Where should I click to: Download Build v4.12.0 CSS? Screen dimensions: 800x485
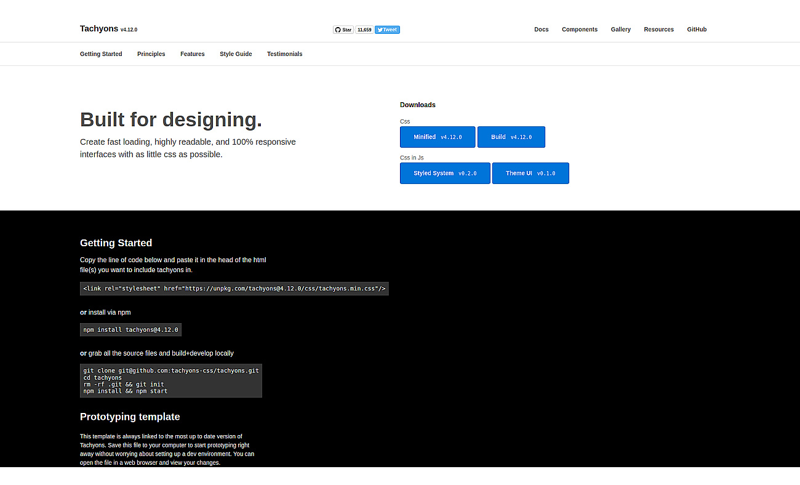coord(511,137)
